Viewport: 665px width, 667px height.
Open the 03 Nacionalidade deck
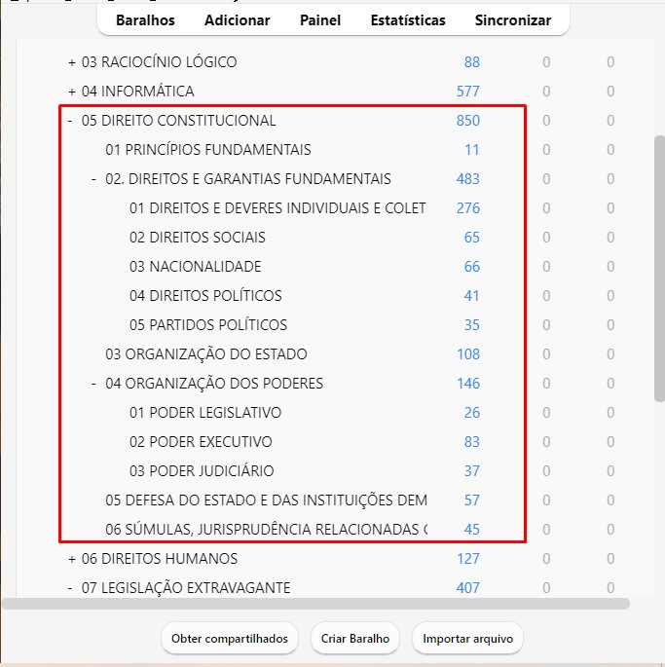click(x=195, y=267)
